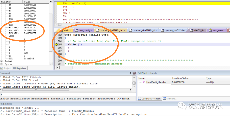Click source line 085 while (1)

[75, 45]
